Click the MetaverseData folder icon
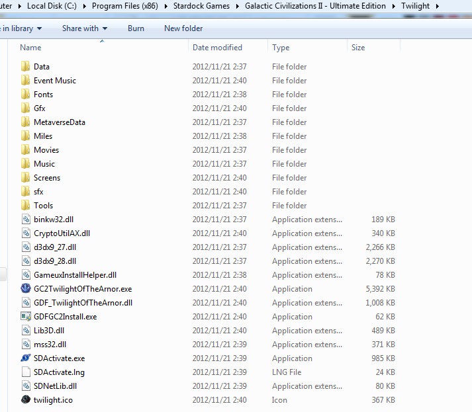 tap(26, 122)
